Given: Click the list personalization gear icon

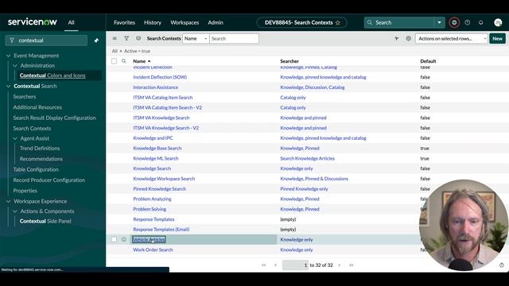Looking at the screenshot, I should click(408, 39).
